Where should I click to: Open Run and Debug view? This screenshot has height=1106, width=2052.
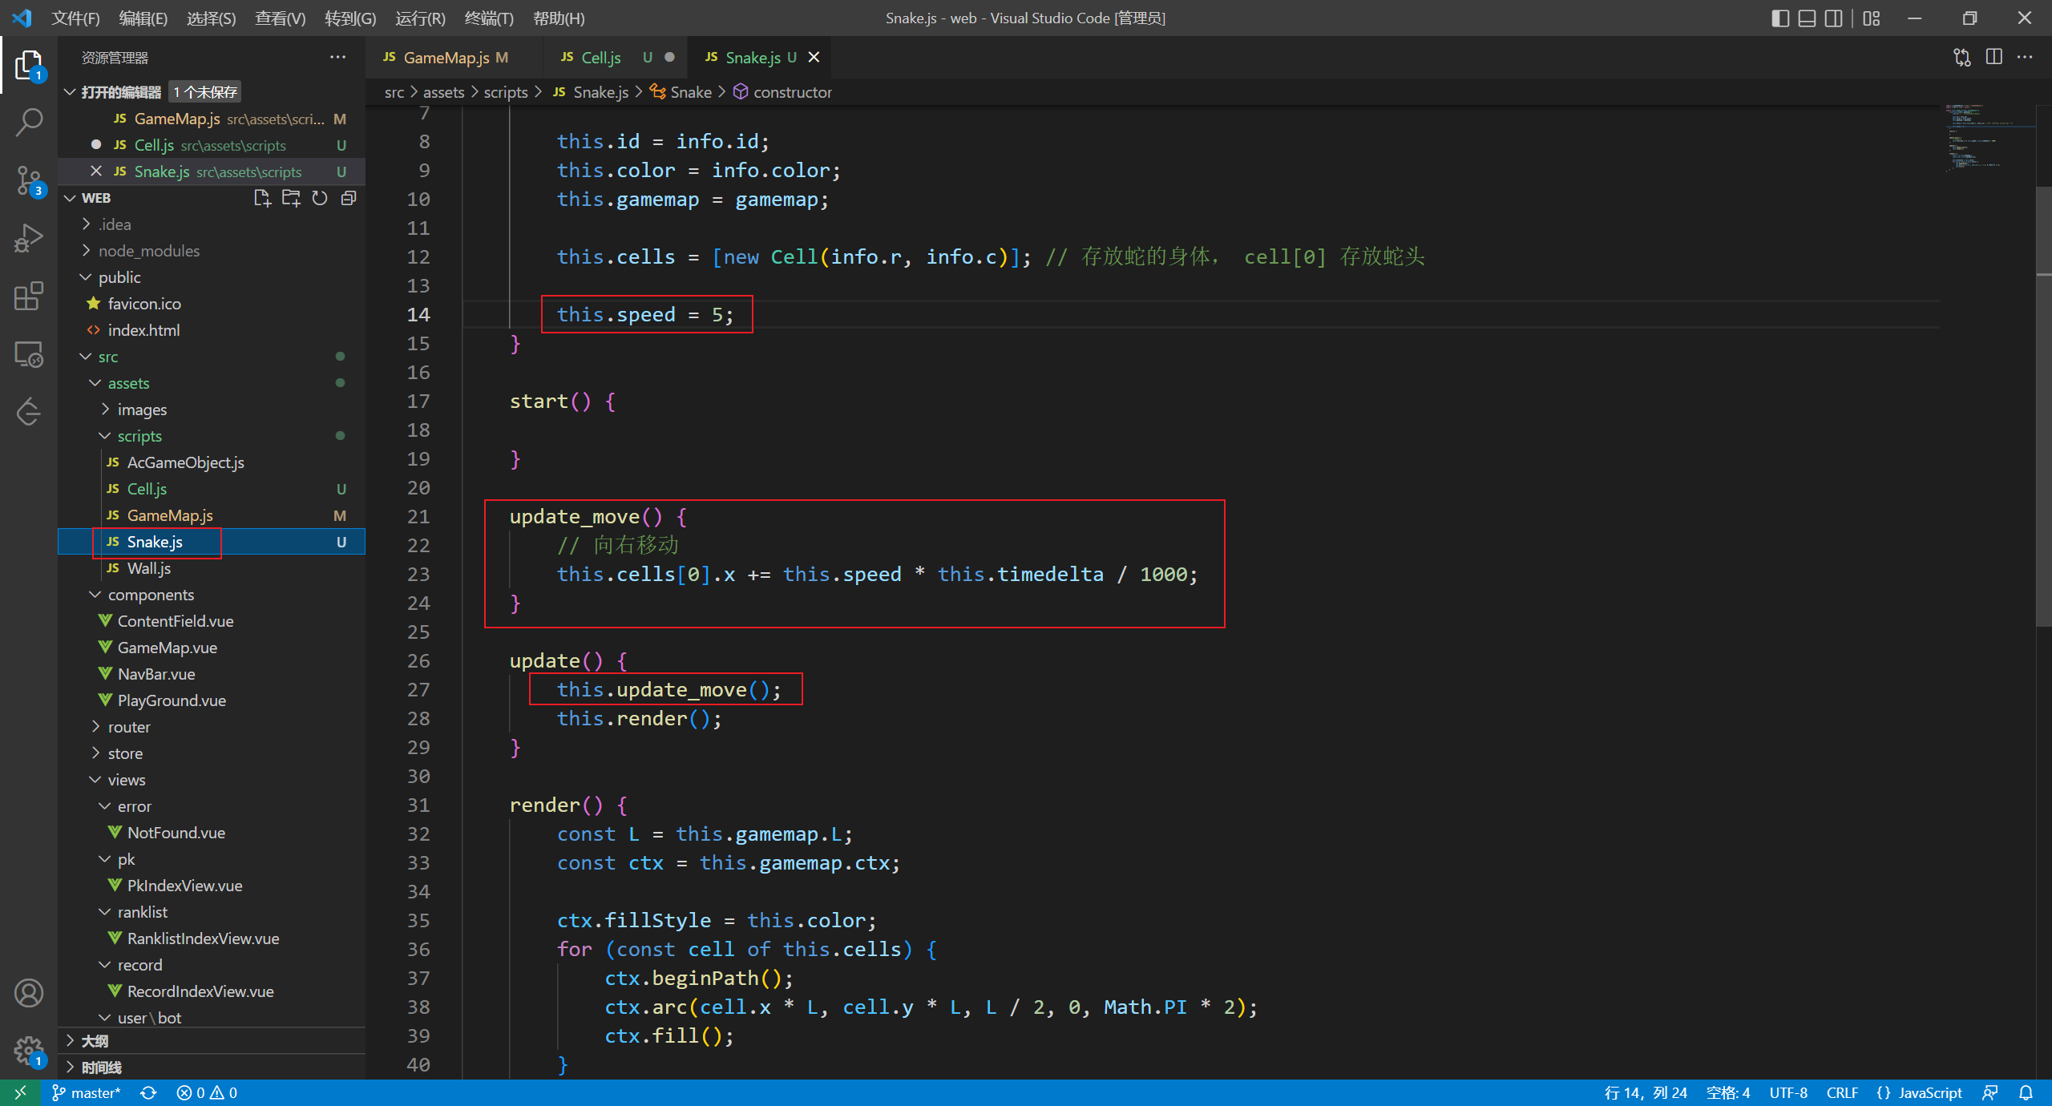[x=29, y=238]
